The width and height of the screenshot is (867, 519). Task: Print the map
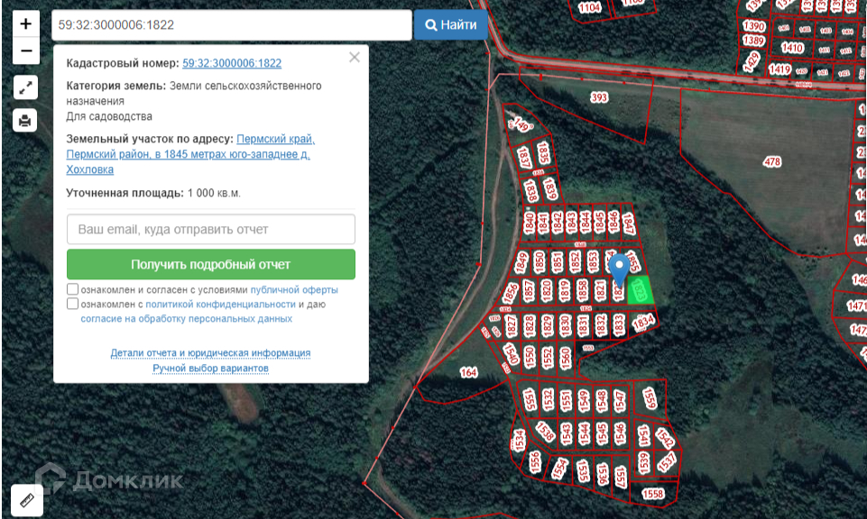pos(26,120)
